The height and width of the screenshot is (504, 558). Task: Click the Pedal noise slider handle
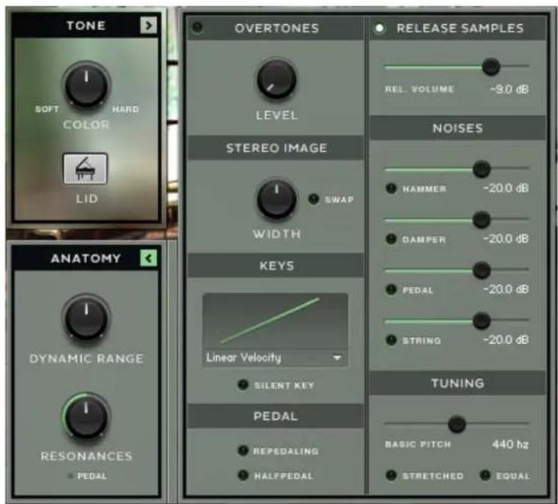click(482, 270)
